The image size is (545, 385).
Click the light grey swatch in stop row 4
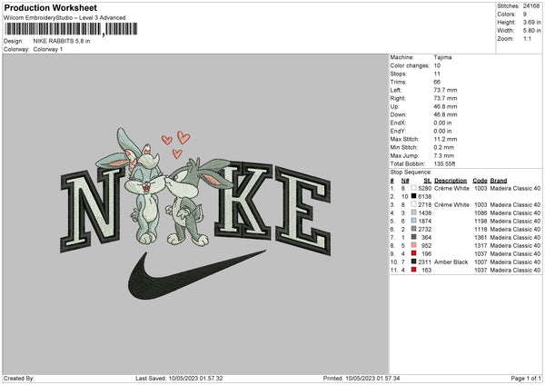click(413, 212)
